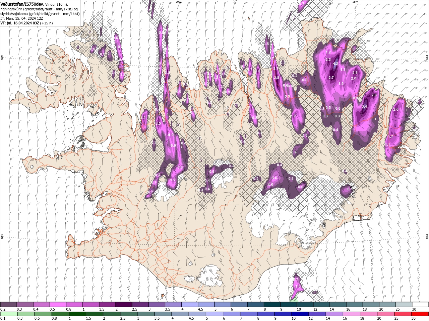This screenshot has height=321, width=429.
Task: Click the navy blue swatch between 10 and 12, lower row
Action: pyautogui.click(x=300, y=314)
